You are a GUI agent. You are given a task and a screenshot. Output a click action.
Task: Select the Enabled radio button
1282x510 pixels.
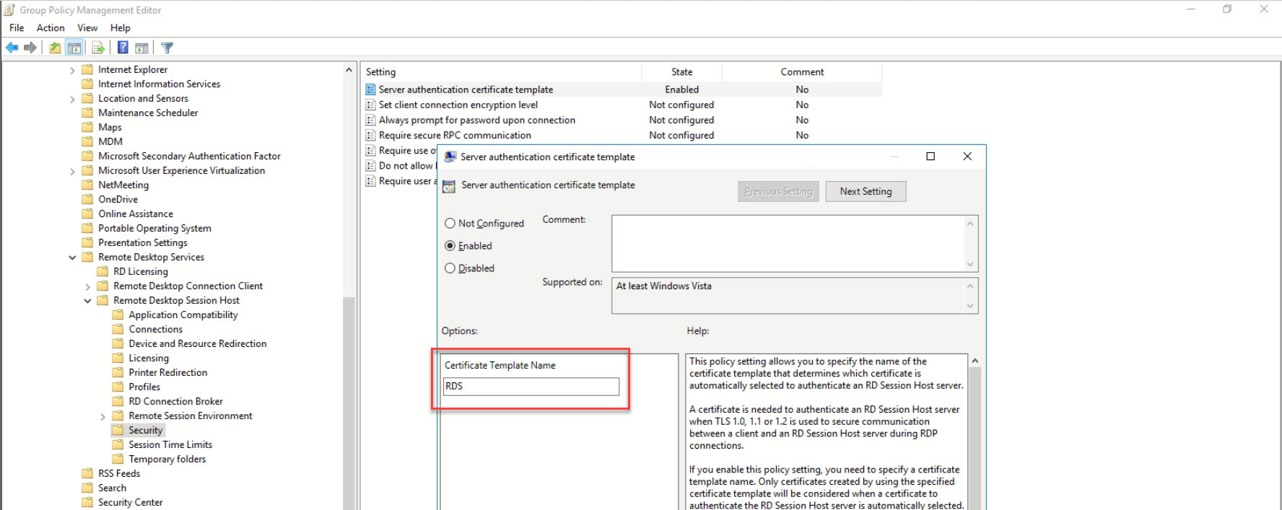(x=450, y=246)
